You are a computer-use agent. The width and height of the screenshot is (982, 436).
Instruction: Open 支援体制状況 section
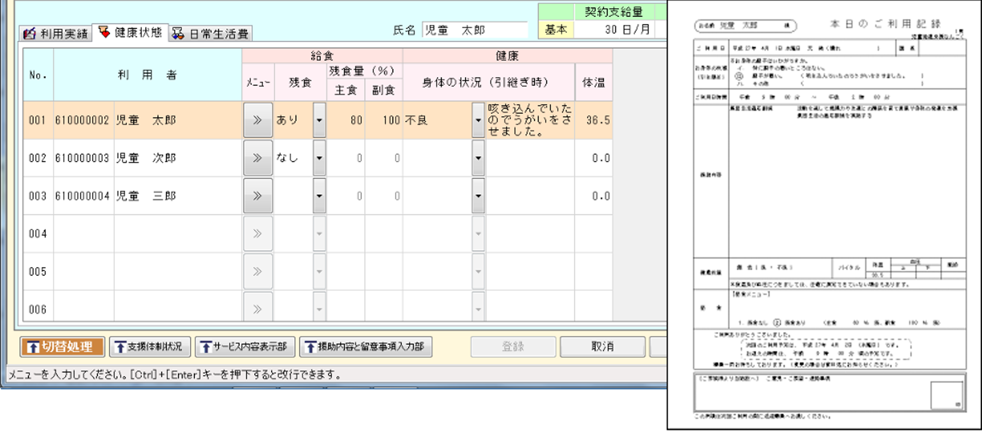(150, 347)
